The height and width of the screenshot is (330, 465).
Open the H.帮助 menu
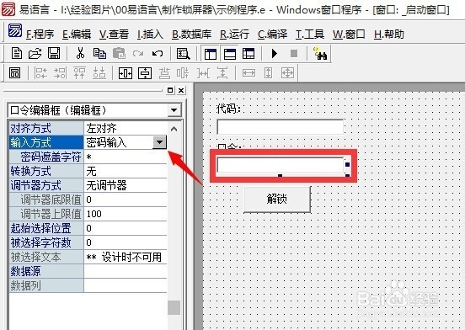(389, 35)
